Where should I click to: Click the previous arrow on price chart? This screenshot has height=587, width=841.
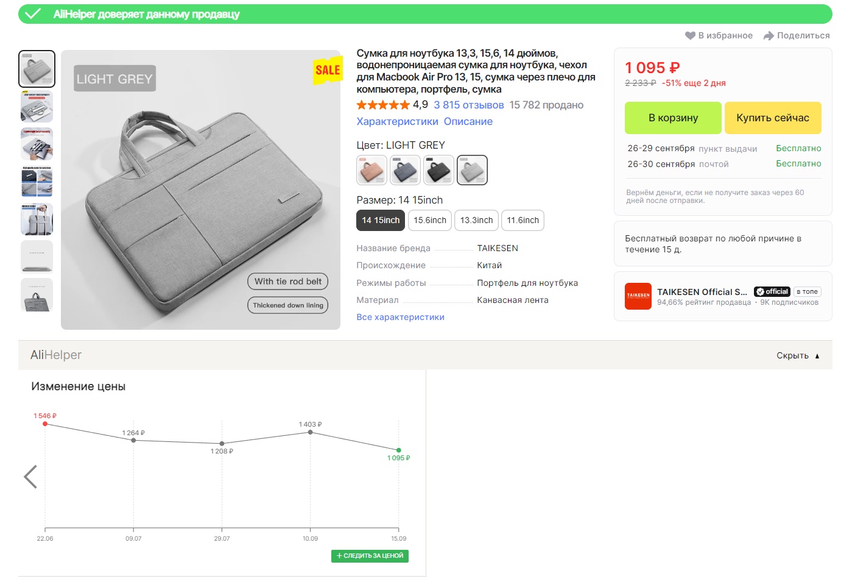point(30,477)
